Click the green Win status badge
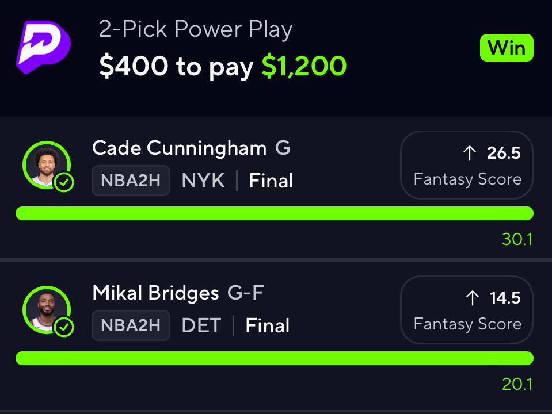Image resolution: width=552 pixels, height=414 pixels. pos(507,48)
